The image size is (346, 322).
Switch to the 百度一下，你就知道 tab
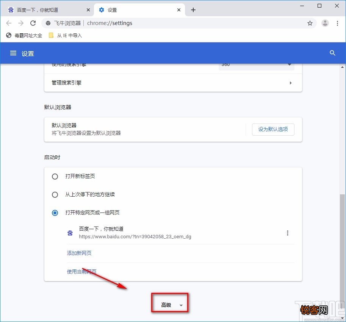(x=49, y=10)
